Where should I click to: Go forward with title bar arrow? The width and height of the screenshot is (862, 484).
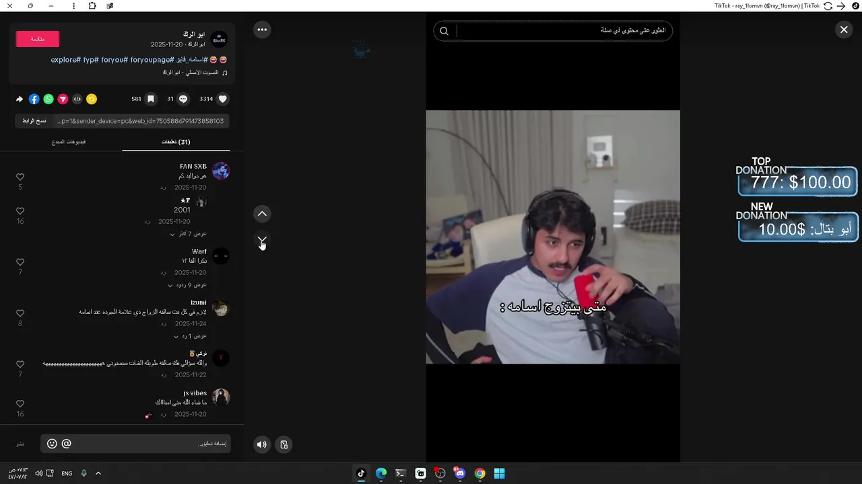[x=841, y=6]
